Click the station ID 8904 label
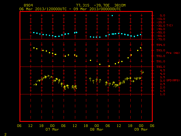The width and height of the screenshot is (181, 136). tap(28, 5)
